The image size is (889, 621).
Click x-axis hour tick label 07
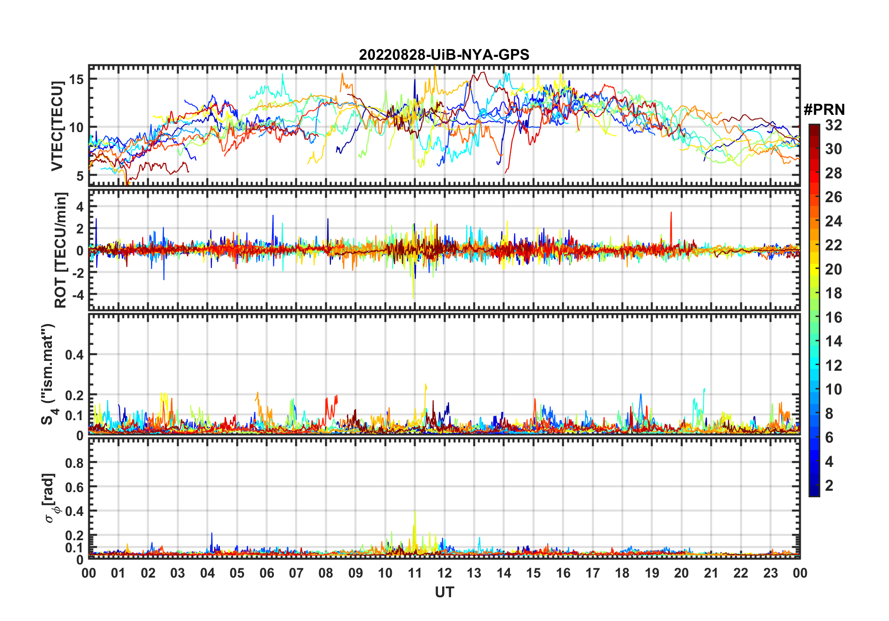(296, 573)
